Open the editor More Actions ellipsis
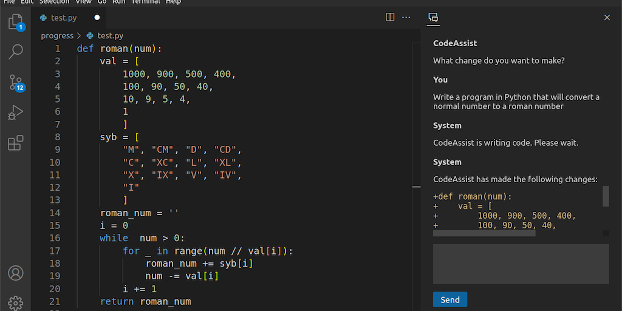Image resolution: width=622 pixels, height=311 pixels. click(406, 18)
